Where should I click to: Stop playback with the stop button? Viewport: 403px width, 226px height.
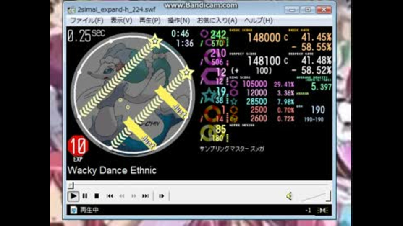pyautogui.click(x=97, y=196)
